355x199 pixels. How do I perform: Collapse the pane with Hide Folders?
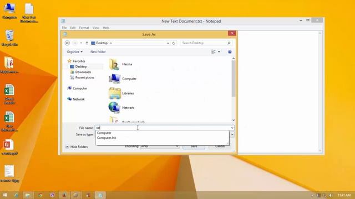(77, 146)
